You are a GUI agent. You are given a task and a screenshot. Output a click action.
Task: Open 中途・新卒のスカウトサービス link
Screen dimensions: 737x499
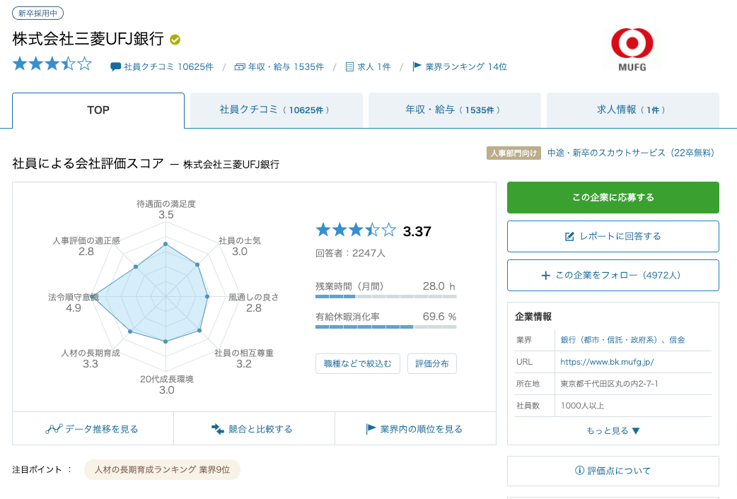(631, 153)
